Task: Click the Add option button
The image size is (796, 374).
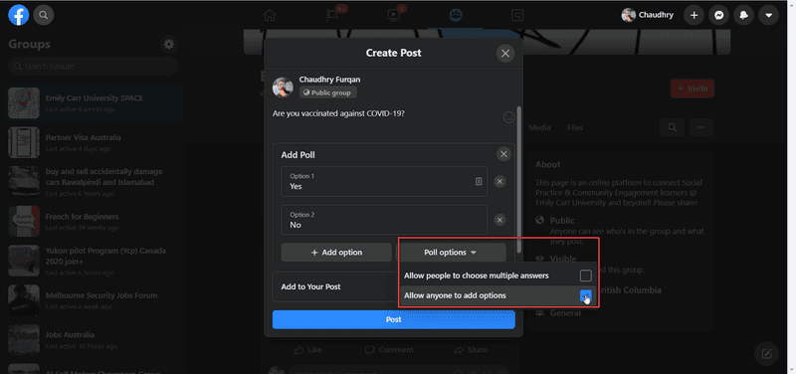Action: pos(336,253)
